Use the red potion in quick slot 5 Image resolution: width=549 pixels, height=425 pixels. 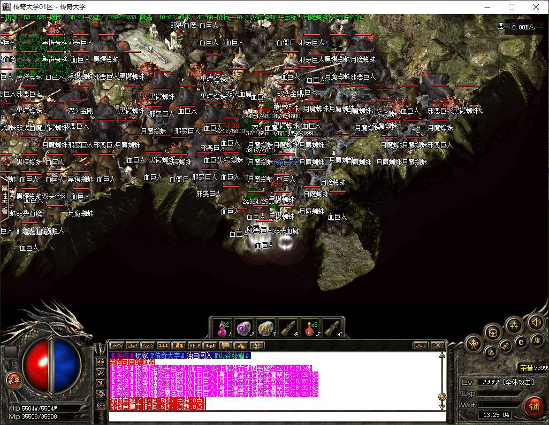[309, 328]
